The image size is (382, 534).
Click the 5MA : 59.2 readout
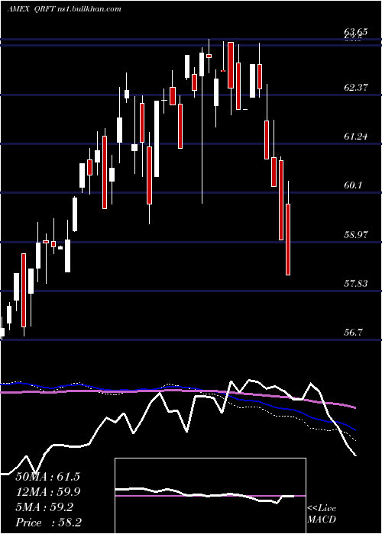(x=44, y=507)
